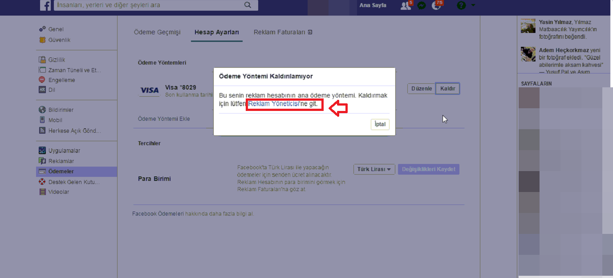
Task: Click external link icon next to Reklam Faturaları
Action: coord(310,32)
